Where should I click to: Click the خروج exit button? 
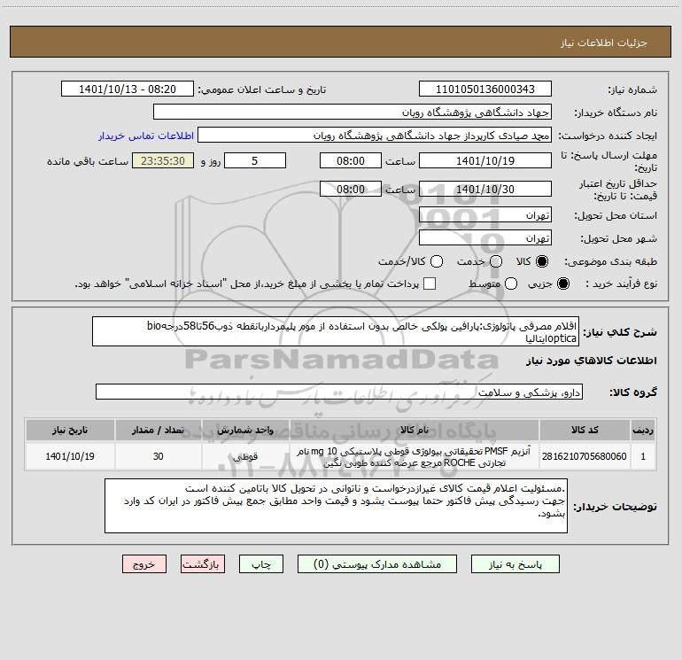click(144, 564)
